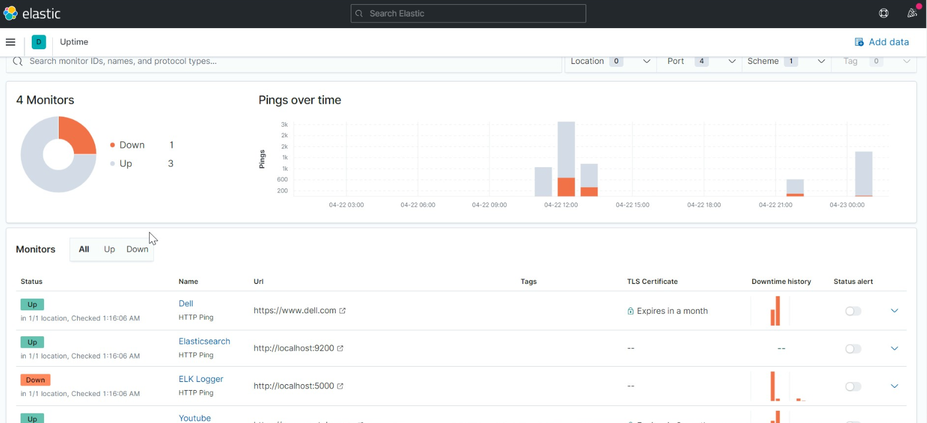Click the external link icon next to localhost:5000
The height and width of the screenshot is (423, 927).
[340, 386]
